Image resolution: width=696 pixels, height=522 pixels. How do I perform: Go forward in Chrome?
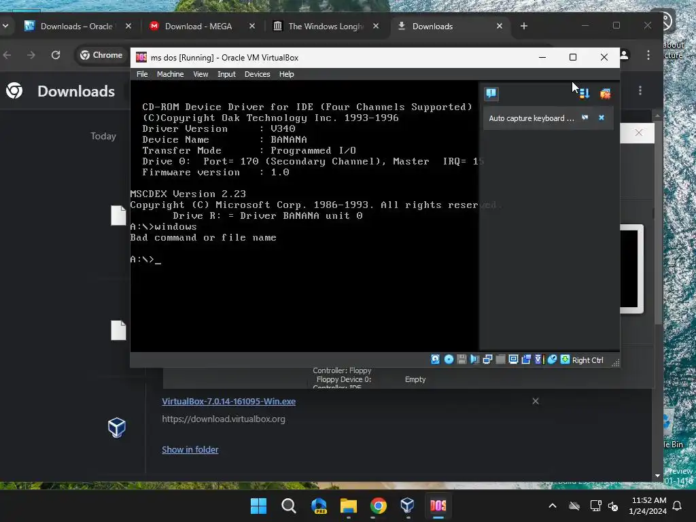pos(31,55)
